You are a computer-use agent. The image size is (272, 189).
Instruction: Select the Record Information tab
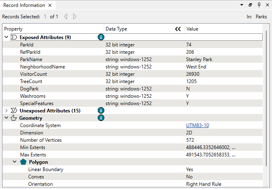23,5
